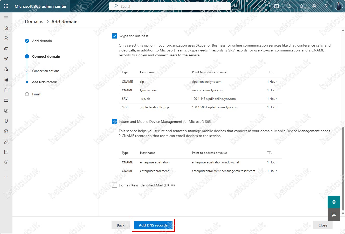Open header settings gear icon
345x234 pixels.
[x=314, y=6]
